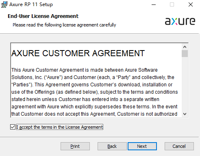The image size is (200, 156).
Task: Click the scrollbar thumb in license box
Action: (x=185, y=54)
